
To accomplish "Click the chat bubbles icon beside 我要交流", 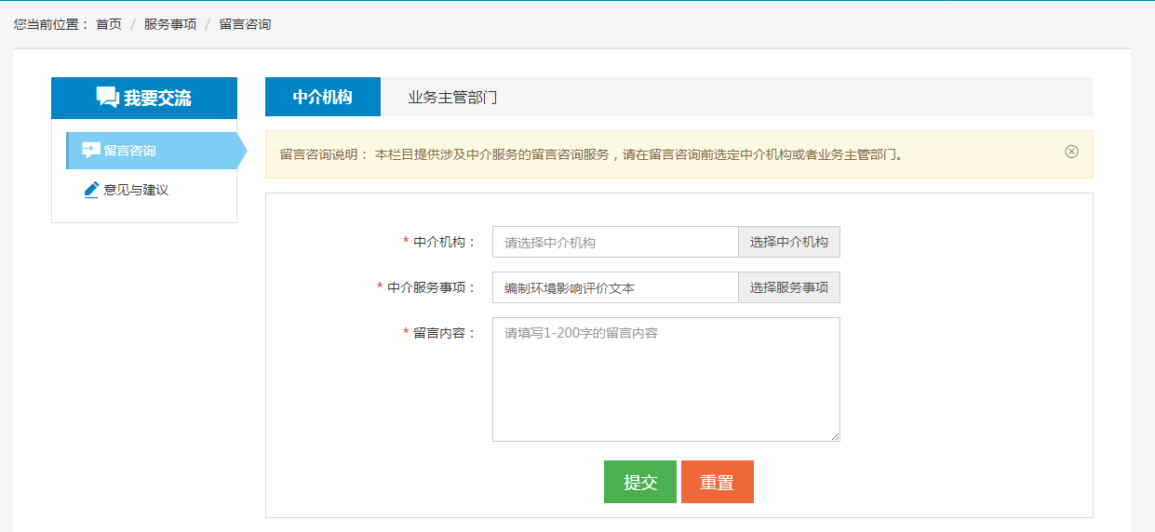I will click(107, 98).
